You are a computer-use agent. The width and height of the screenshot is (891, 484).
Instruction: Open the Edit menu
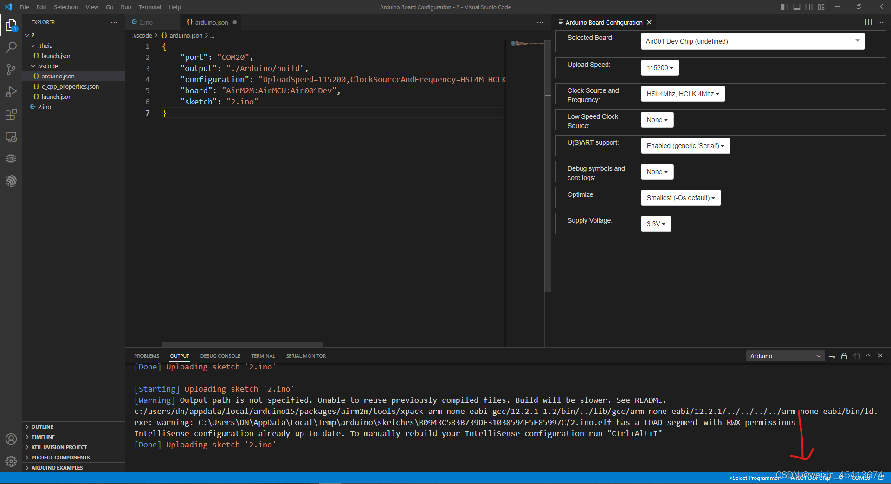tap(41, 7)
